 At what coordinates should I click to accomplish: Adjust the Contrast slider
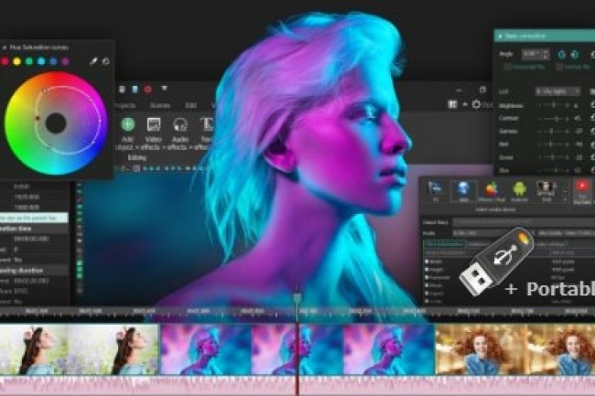pos(554,119)
